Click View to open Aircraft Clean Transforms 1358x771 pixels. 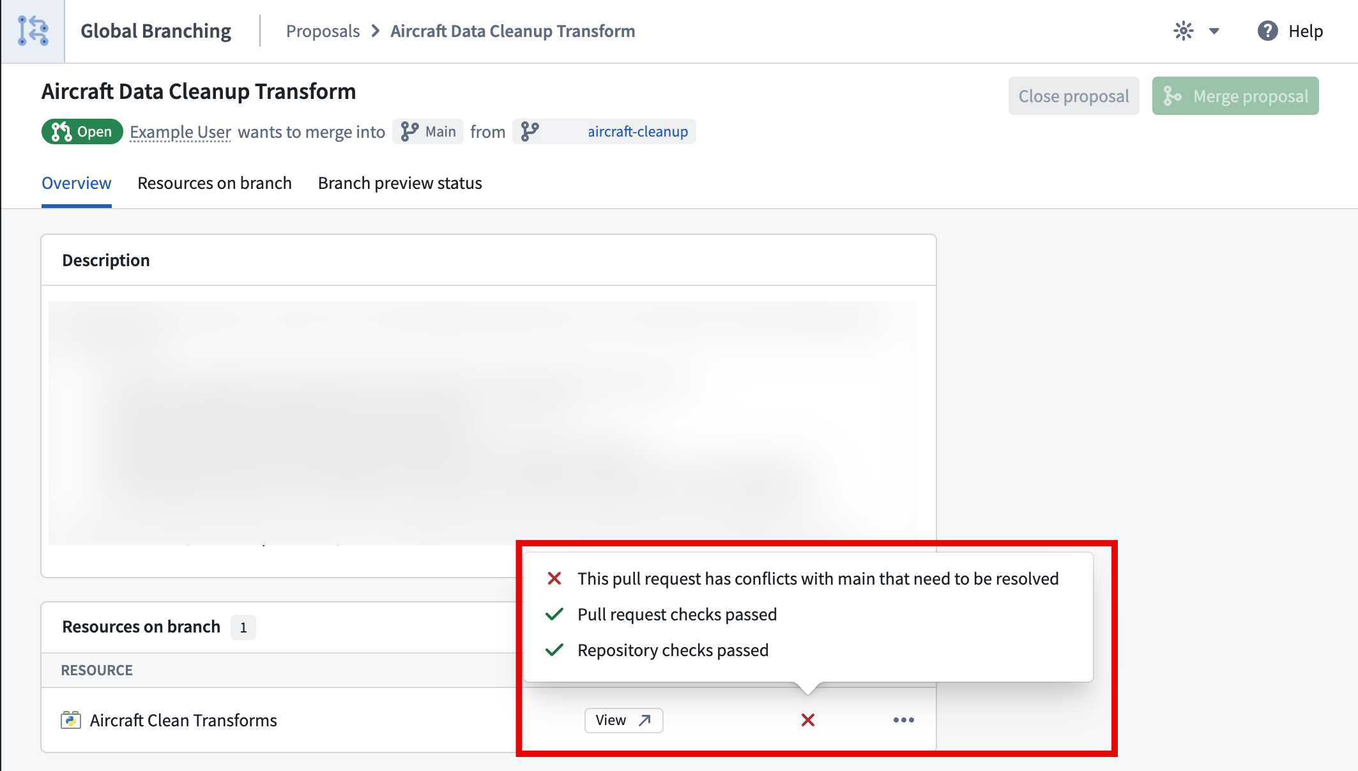(x=623, y=720)
